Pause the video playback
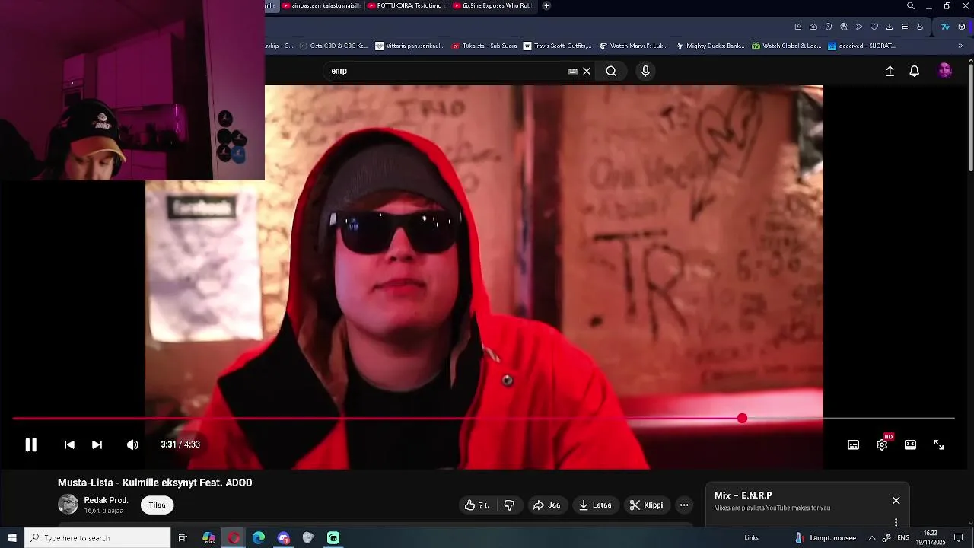Image resolution: width=974 pixels, height=548 pixels. [30, 444]
